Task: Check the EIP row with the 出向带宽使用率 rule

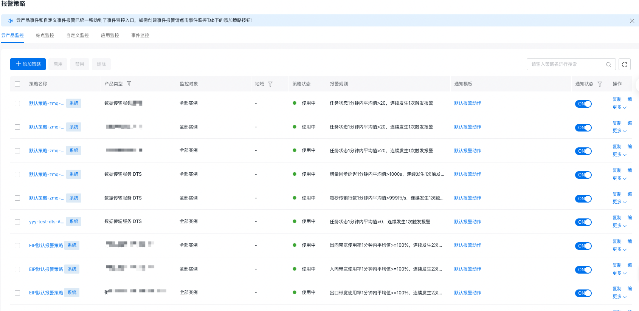Action: pos(17,246)
